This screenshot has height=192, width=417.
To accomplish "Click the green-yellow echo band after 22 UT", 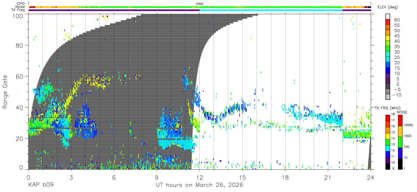I will [x=357, y=134].
